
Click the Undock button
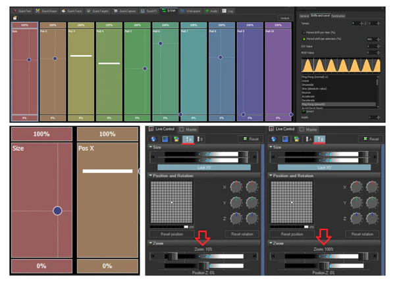284,18
